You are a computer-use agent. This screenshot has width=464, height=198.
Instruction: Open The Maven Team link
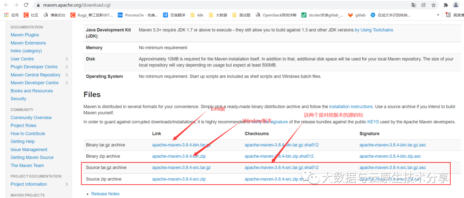coord(27,165)
